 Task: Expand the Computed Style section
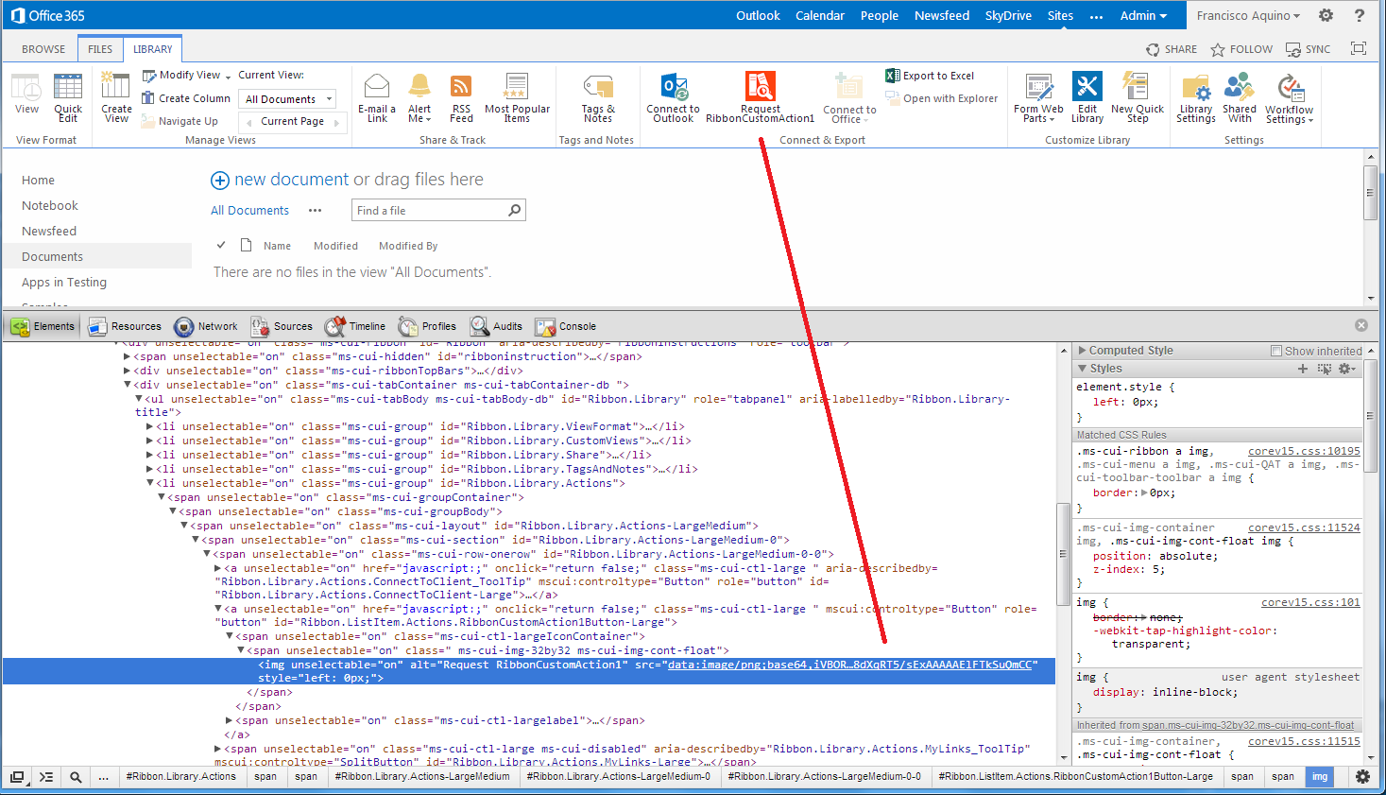(x=1083, y=351)
